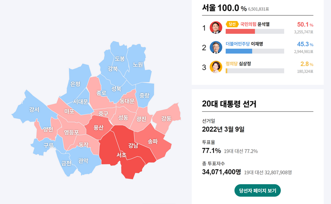Screen dimensions: 331x204
Task: Select Gangseo (강서) district on map
Action: pyautogui.click(x=34, y=110)
